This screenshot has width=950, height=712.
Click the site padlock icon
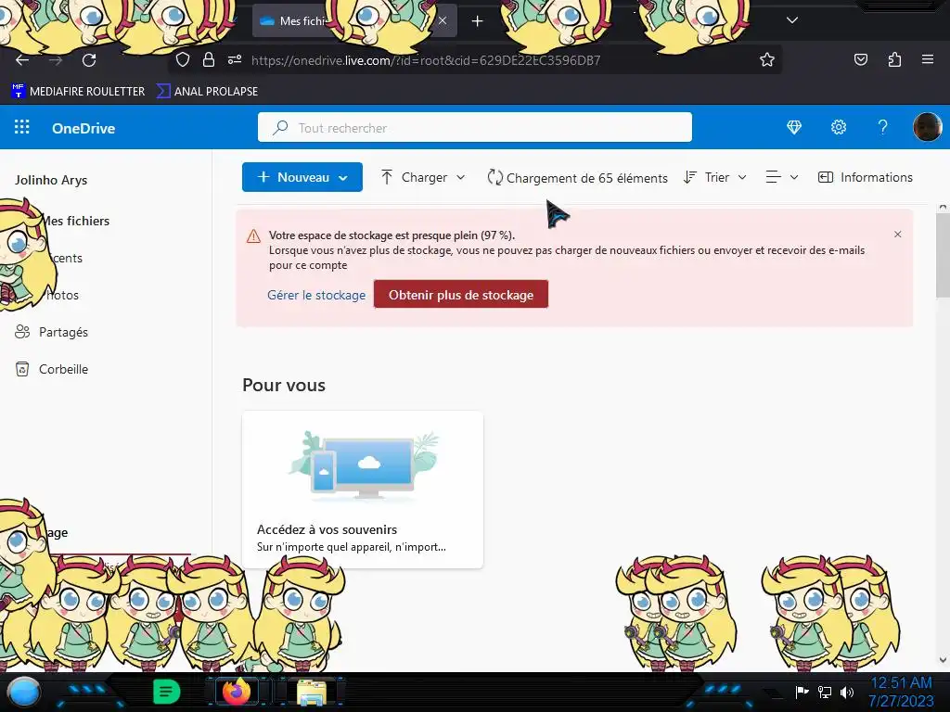209,60
